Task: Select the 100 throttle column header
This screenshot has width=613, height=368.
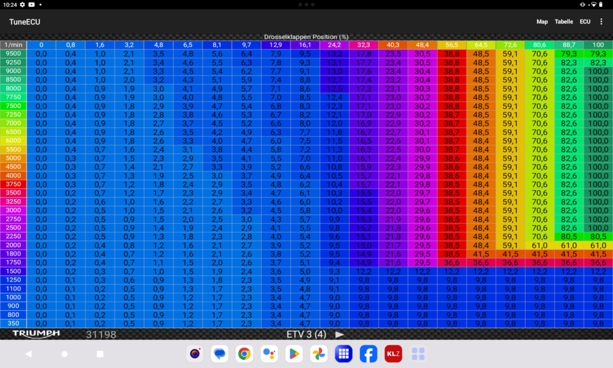Action: (x=598, y=45)
